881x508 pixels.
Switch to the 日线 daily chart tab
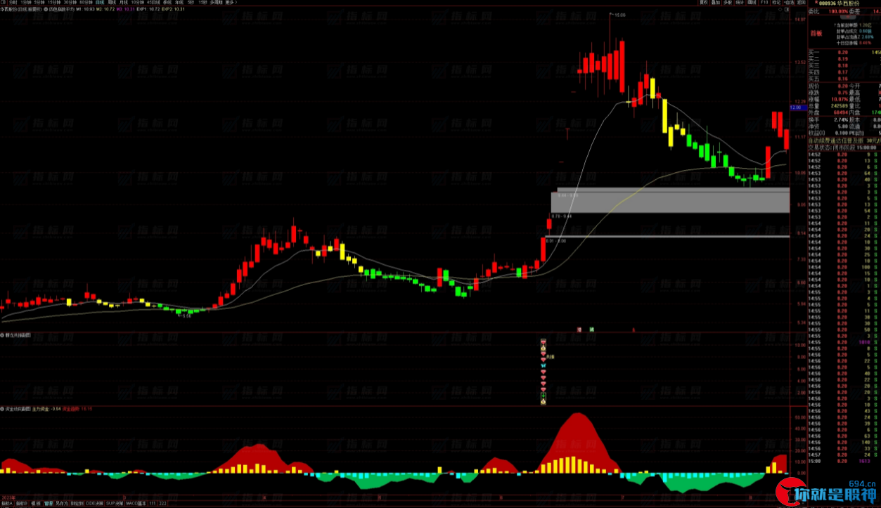click(x=99, y=3)
